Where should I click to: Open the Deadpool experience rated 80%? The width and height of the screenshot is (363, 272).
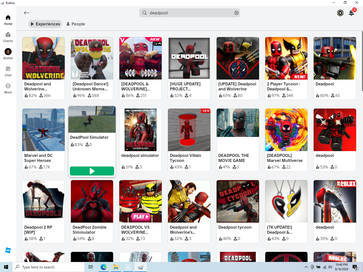click(335, 68)
